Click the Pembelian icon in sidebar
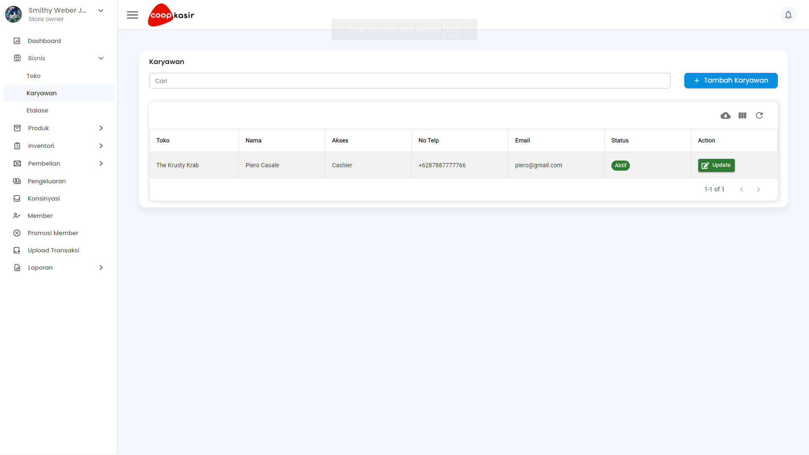The image size is (809, 455). click(17, 163)
